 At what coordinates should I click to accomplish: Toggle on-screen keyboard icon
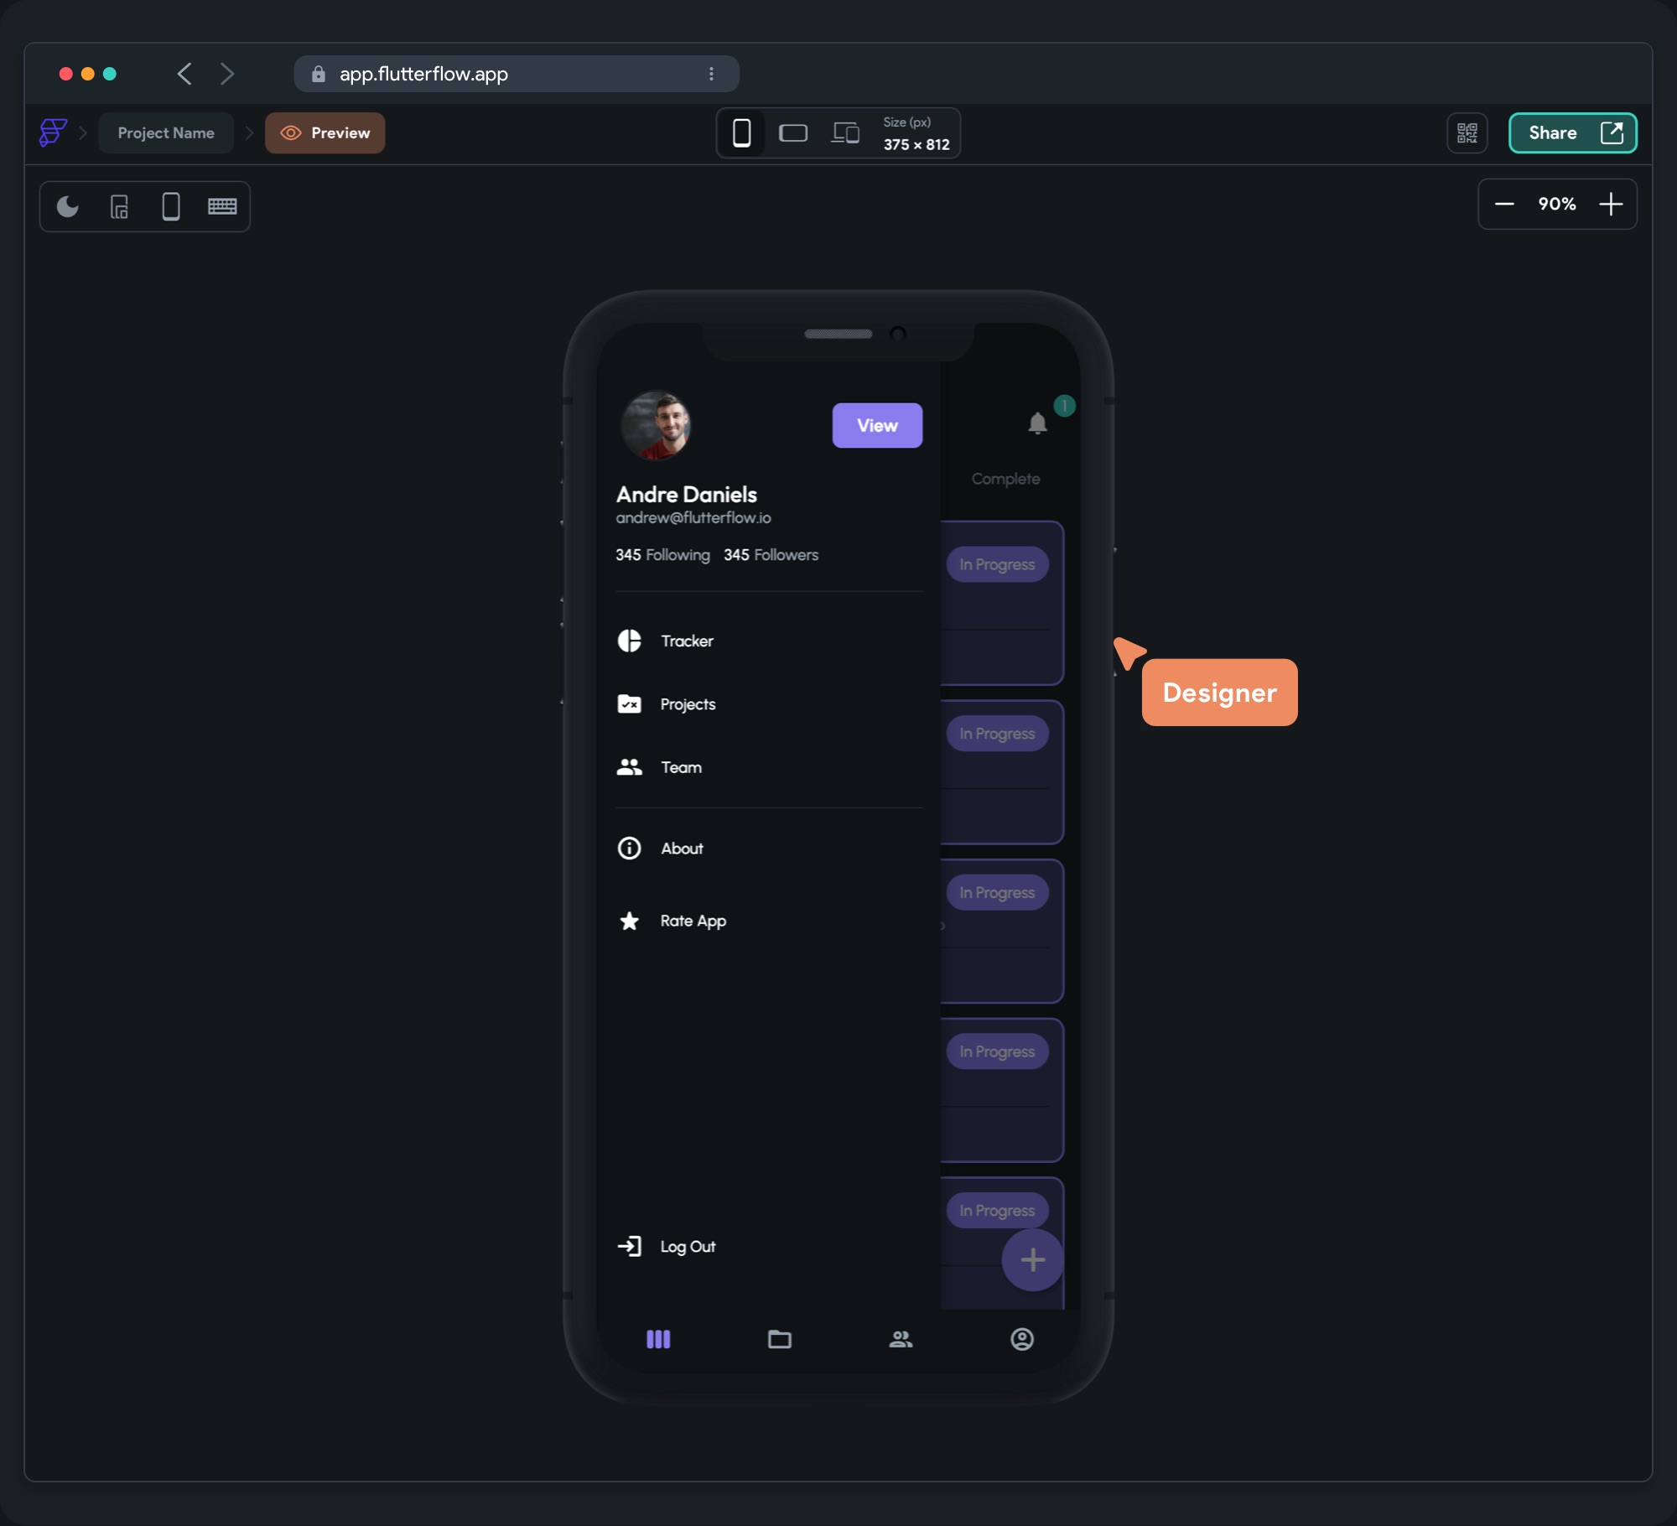pos(222,206)
